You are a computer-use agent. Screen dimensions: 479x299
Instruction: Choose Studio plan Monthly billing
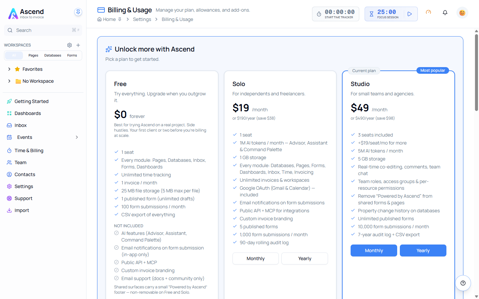coord(374,250)
